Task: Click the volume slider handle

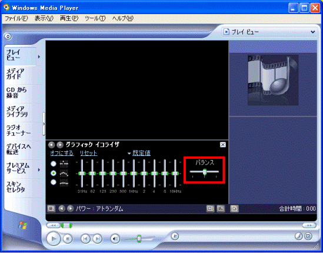Action: click(139, 238)
